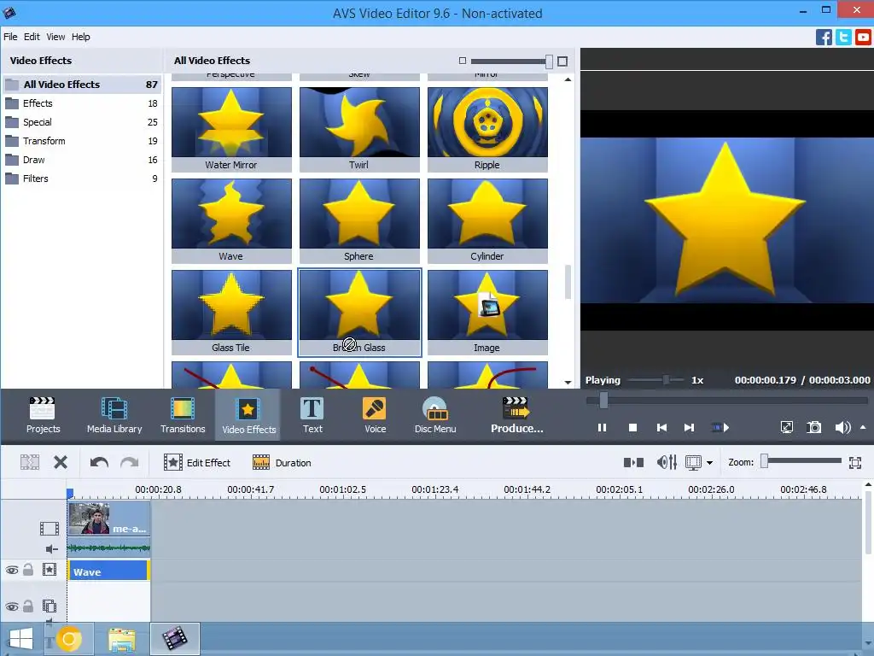
Task: Select the Glass Tile effect thumbnail
Action: click(x=231, y=312)
